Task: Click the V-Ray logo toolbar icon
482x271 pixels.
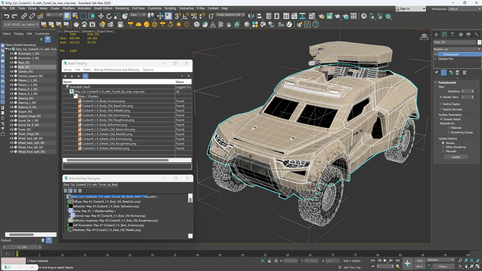Action: click(x=289, y=24)
